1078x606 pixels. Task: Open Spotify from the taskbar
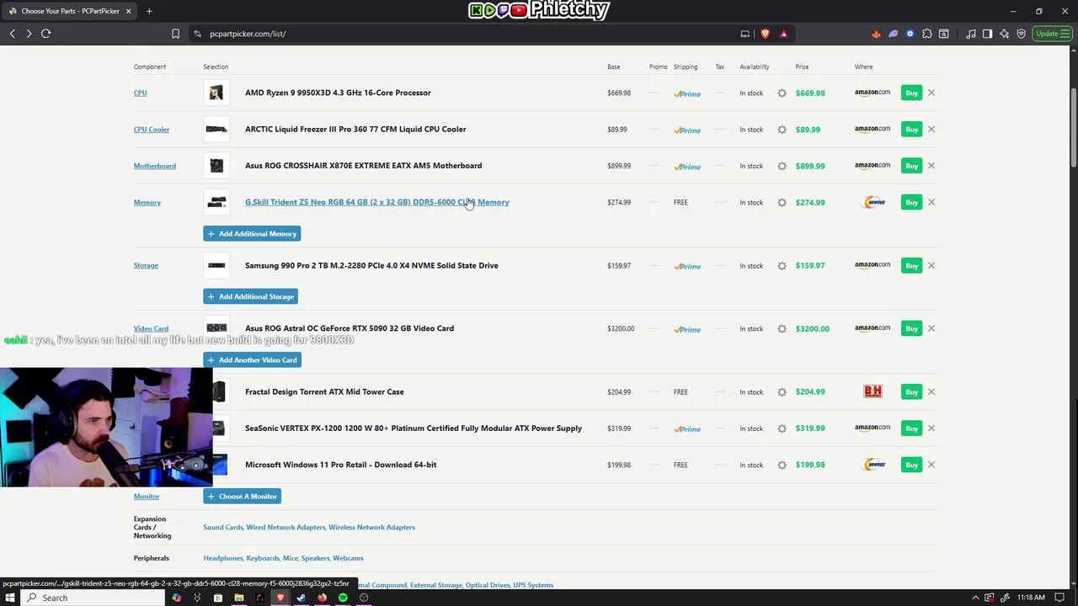[x=343, y=598]
